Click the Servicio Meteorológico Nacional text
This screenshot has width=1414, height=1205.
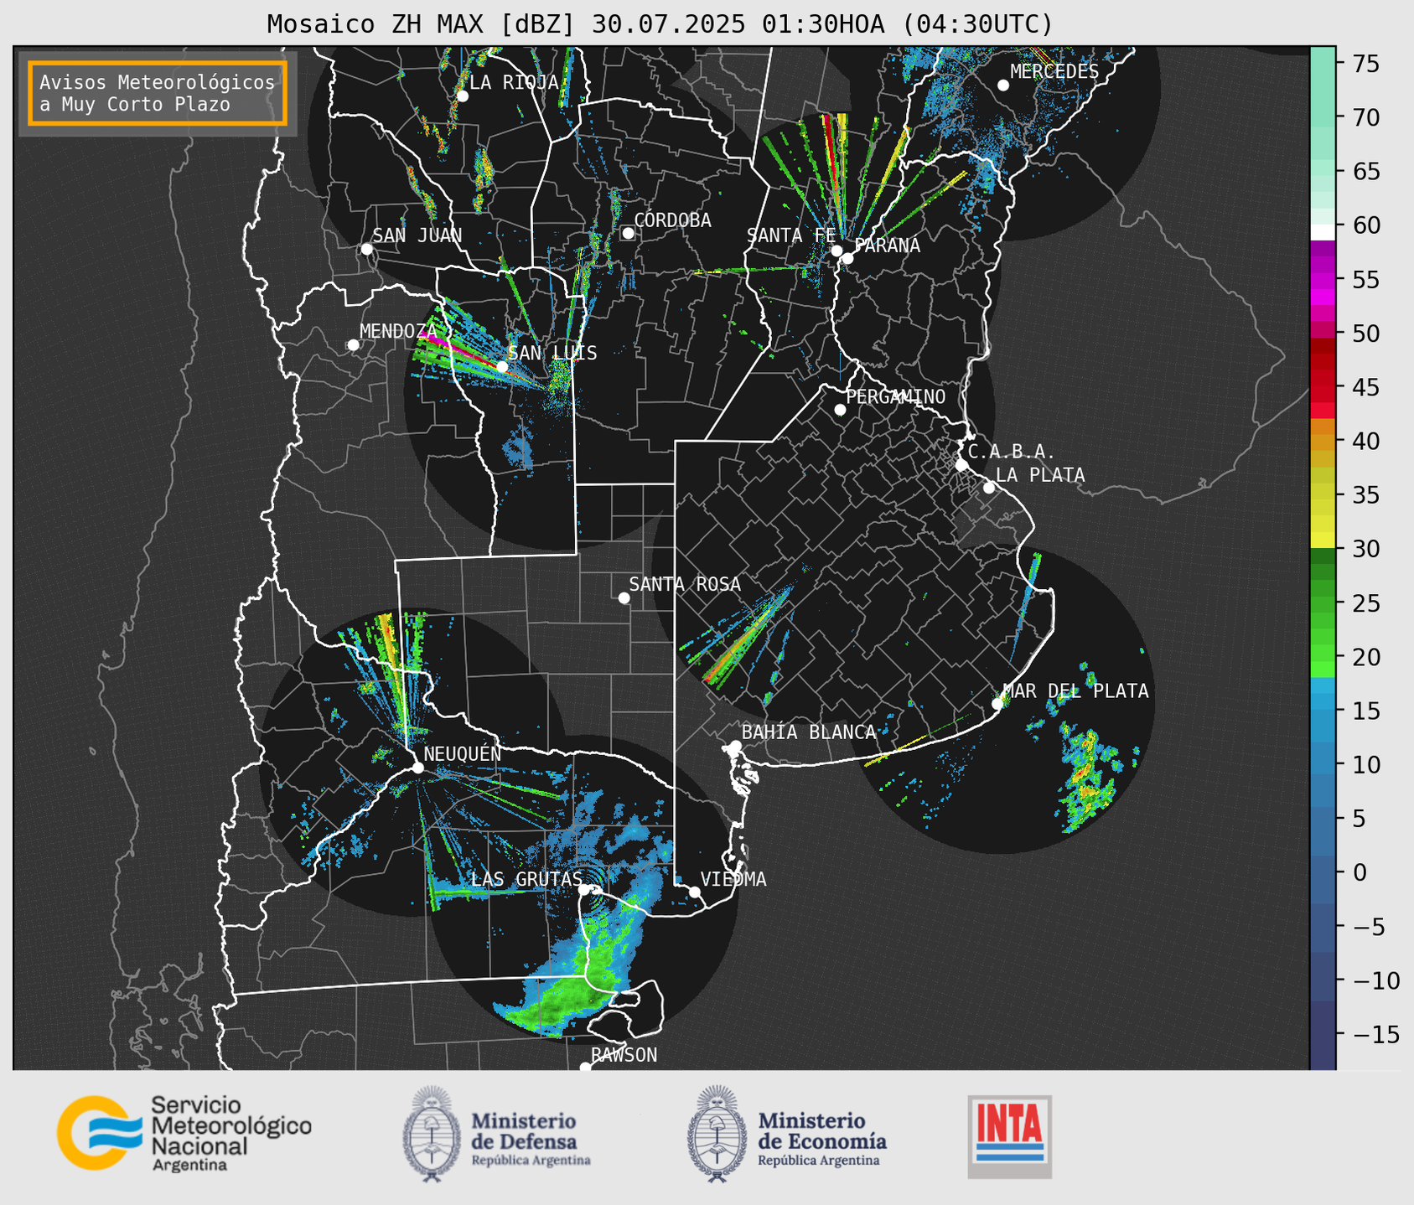tap(230, 1134)
